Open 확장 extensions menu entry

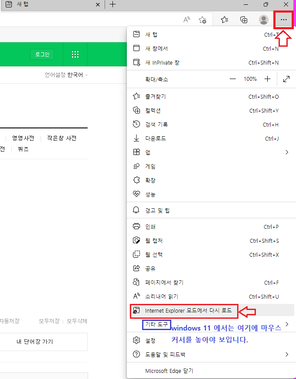211,180
